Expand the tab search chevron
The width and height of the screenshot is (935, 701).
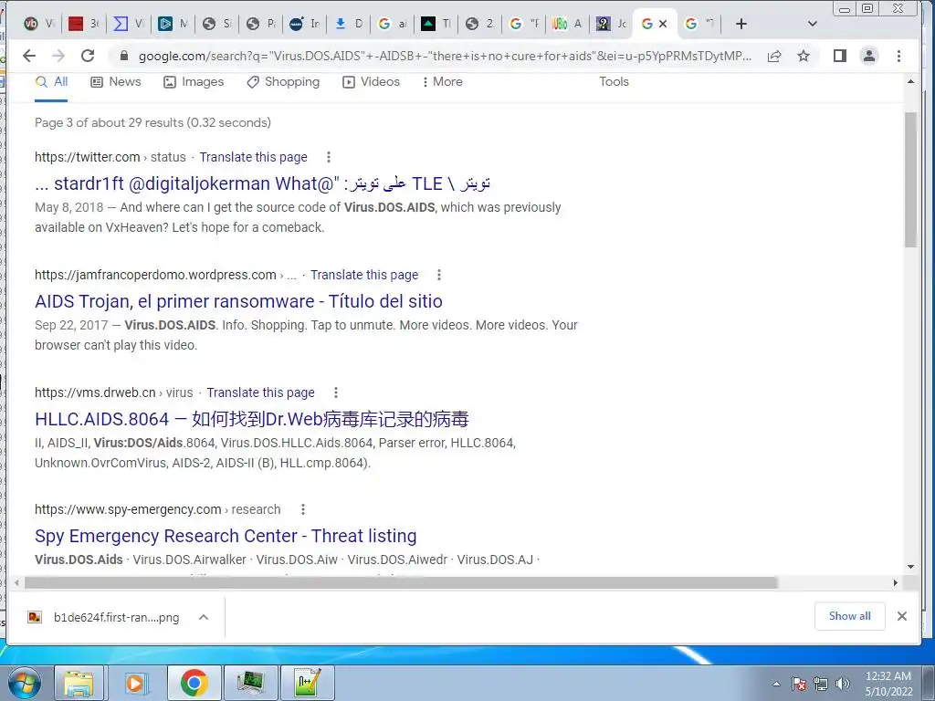tap(812, 24)
